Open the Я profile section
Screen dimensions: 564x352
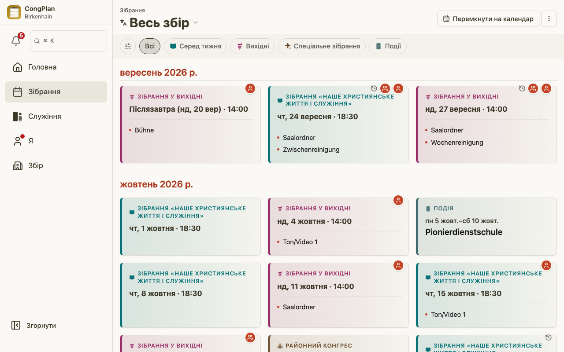tap(56, 141)
